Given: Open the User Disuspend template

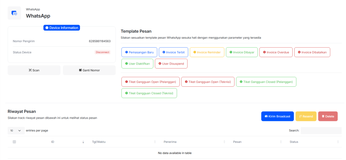Looking at the screenshot, I should click(x=171, y=64).
